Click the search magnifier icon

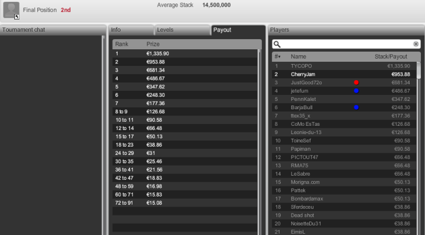tap(277, 44)
